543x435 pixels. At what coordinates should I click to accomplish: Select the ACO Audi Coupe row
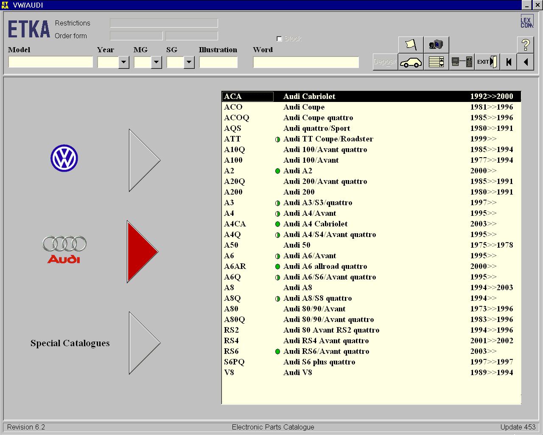371,107
